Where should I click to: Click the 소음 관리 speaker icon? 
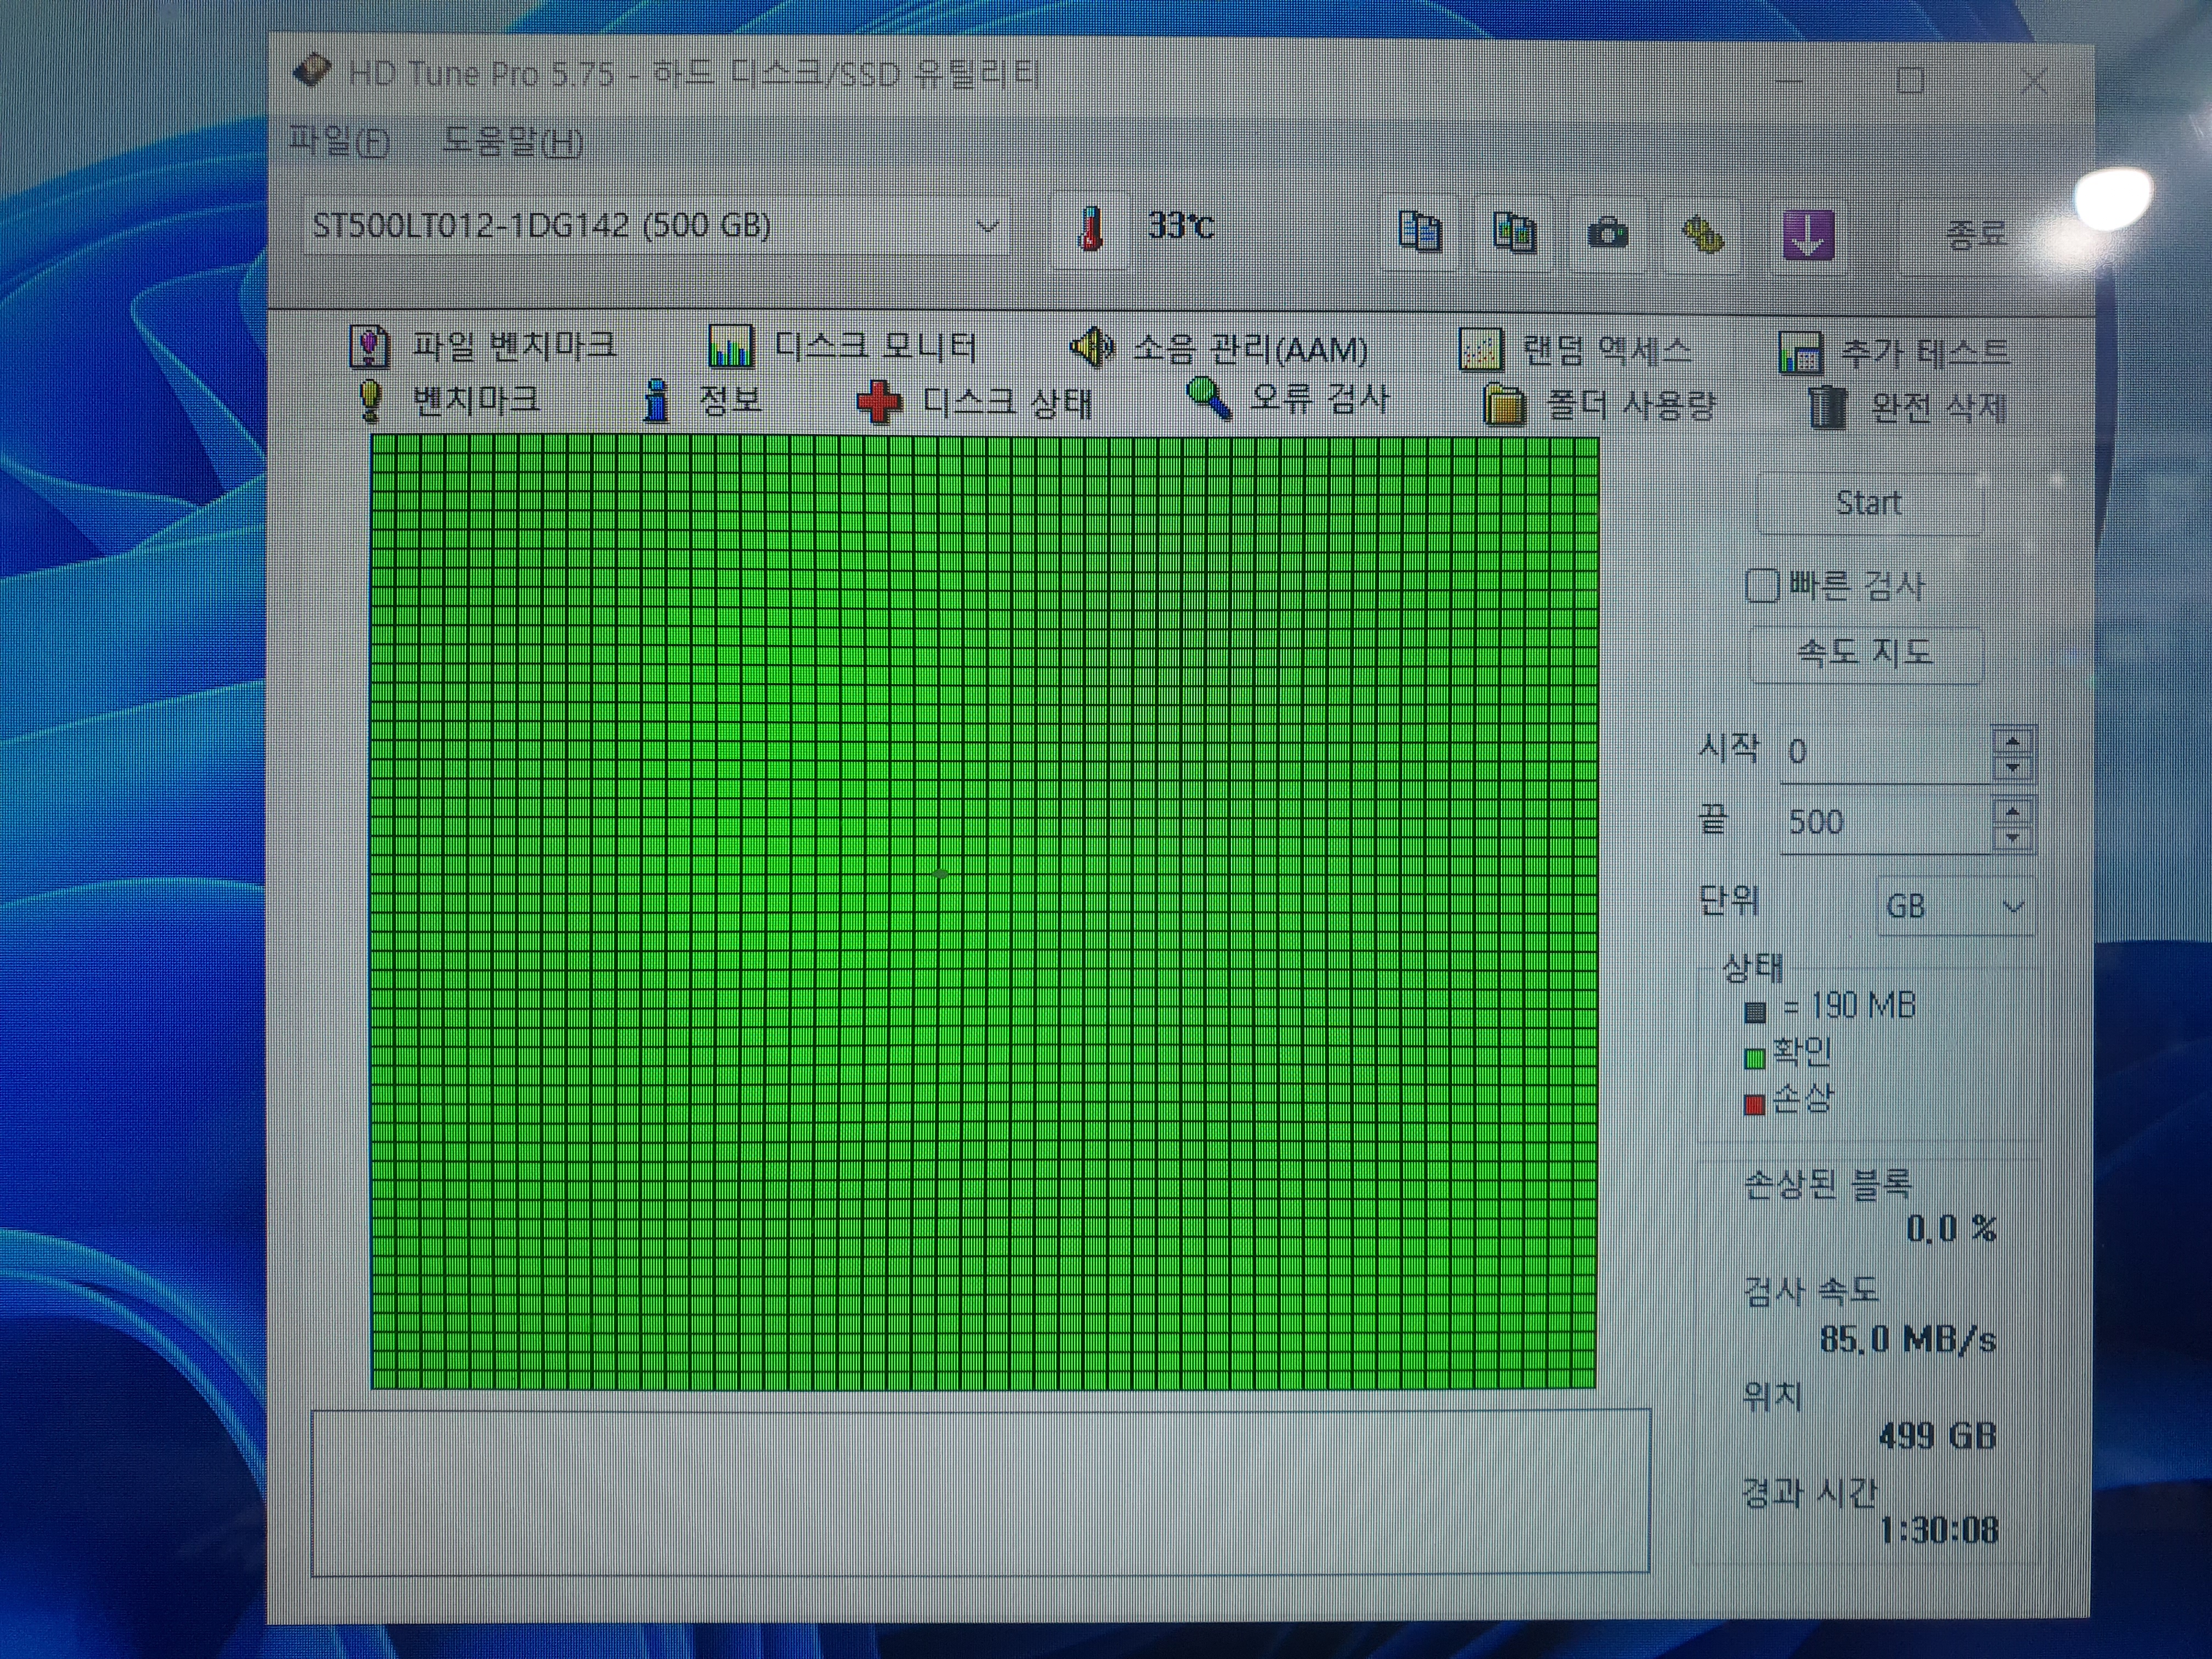[1091, 348]
